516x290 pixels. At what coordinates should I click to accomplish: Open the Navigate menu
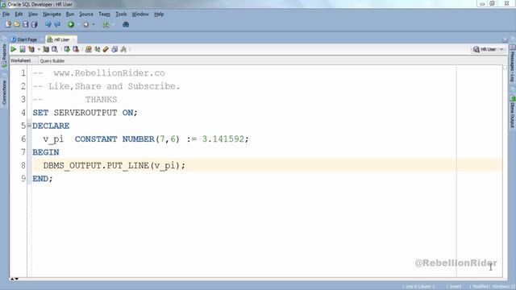click(x=52, y=14)
